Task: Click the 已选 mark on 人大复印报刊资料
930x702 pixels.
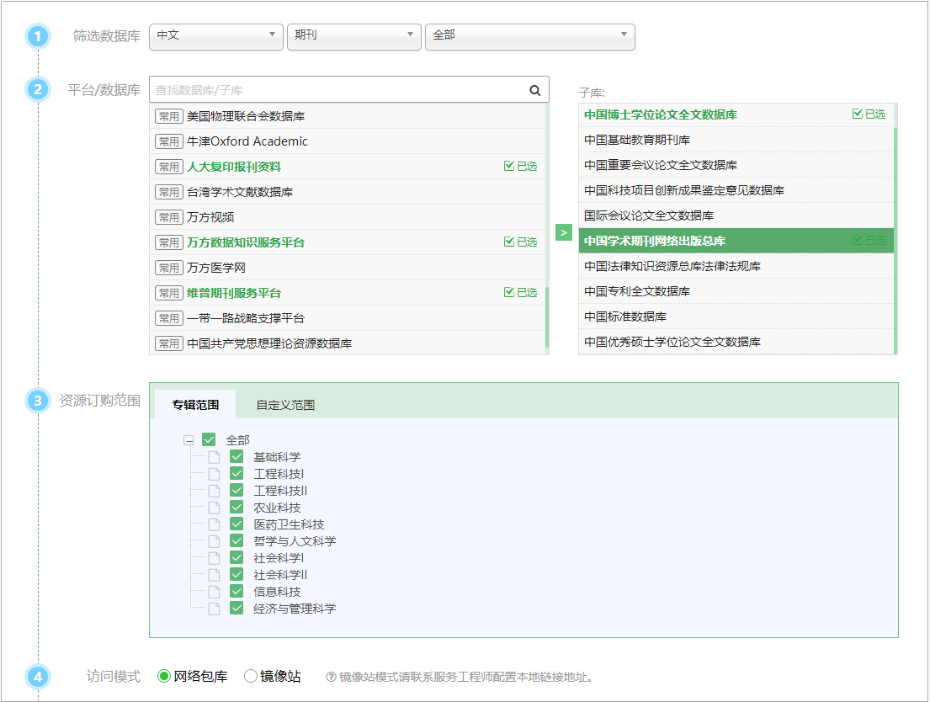Action: point(520,166)
